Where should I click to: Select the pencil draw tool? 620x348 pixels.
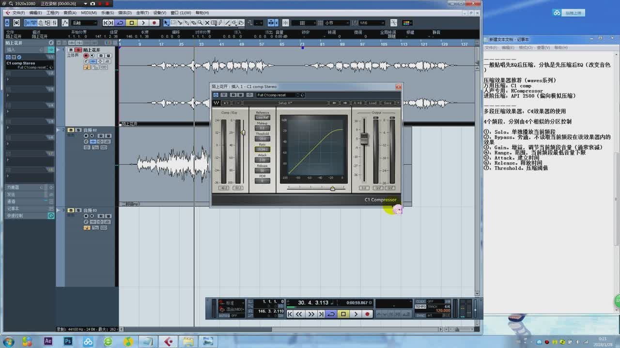(x=220, y=23)
